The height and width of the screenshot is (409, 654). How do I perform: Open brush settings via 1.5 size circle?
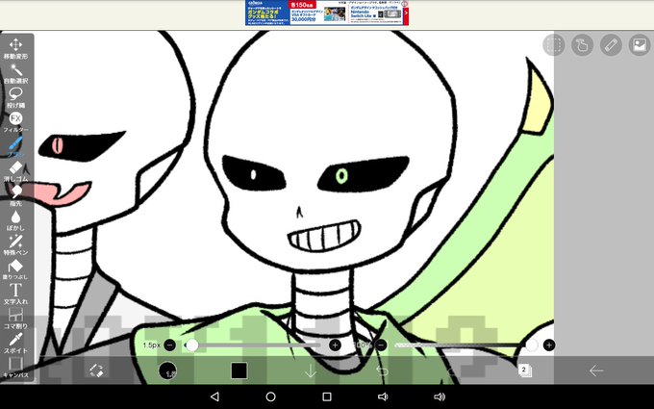(x=167, y=371)
